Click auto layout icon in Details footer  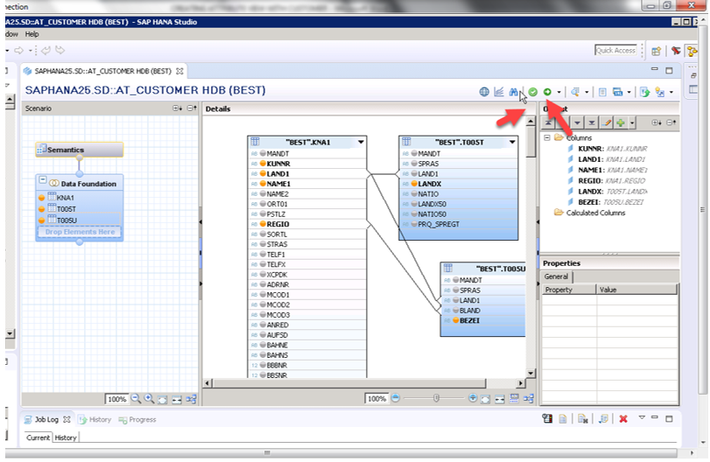[529, 399]
